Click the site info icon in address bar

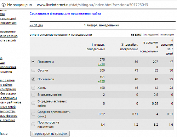4,5
